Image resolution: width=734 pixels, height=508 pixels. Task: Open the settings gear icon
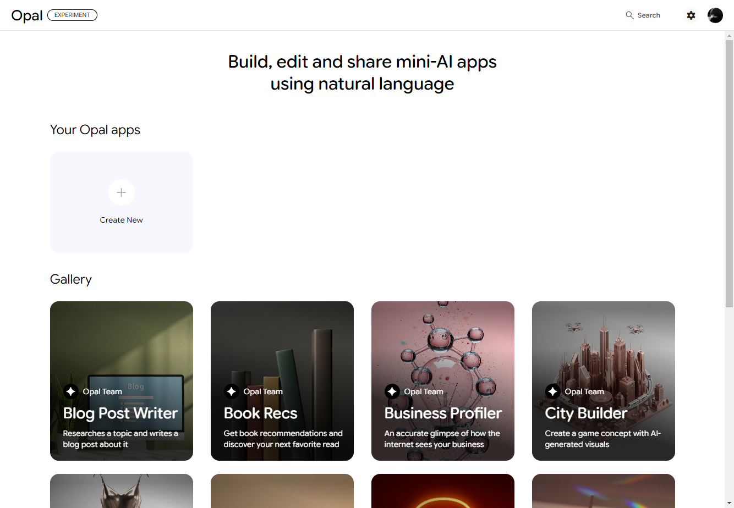(x=691, y=15)
